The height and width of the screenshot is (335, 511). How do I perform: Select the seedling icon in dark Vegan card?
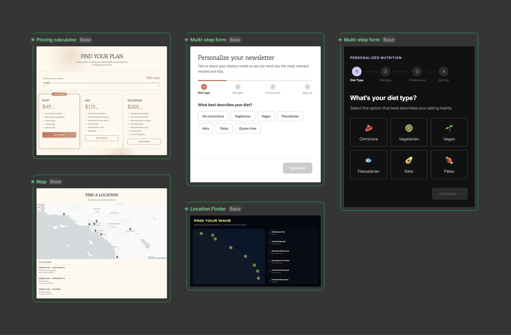[449, 128]
